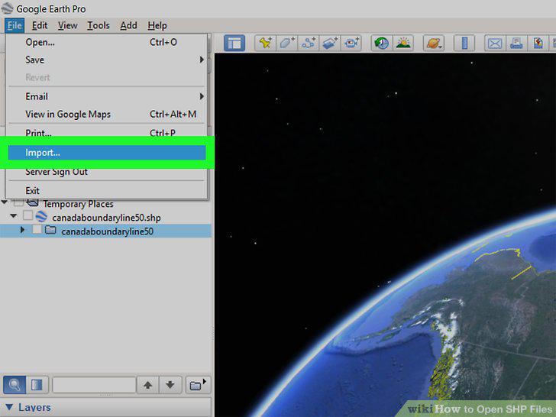Screen dimensions: 556x417
Task: Click the print toolbar icon
Action: tap(516, 44)
